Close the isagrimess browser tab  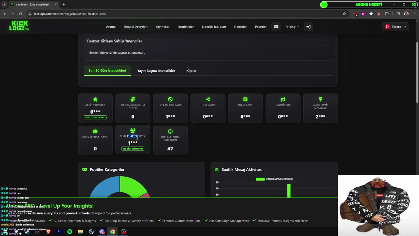pos(56,5)
